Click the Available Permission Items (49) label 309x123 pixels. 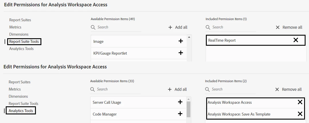pos(113,19)
